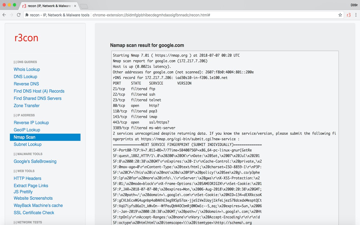Click the '3389/tcp filtered ms-wbt-server' line

click(x=144, y=128)
